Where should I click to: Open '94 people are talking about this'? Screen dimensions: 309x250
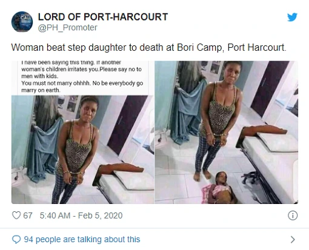click(82, 240)
